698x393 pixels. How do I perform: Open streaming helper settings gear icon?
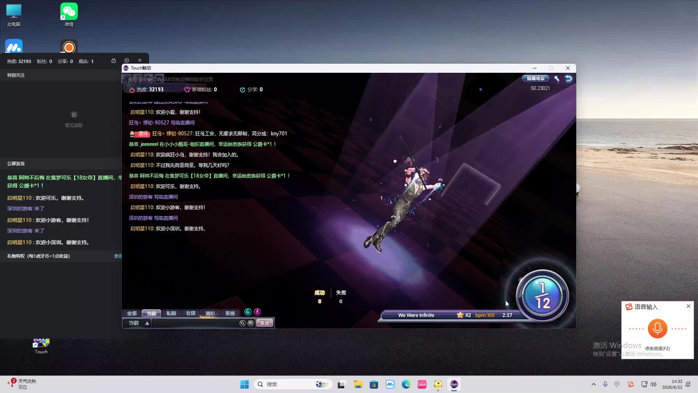127,60
